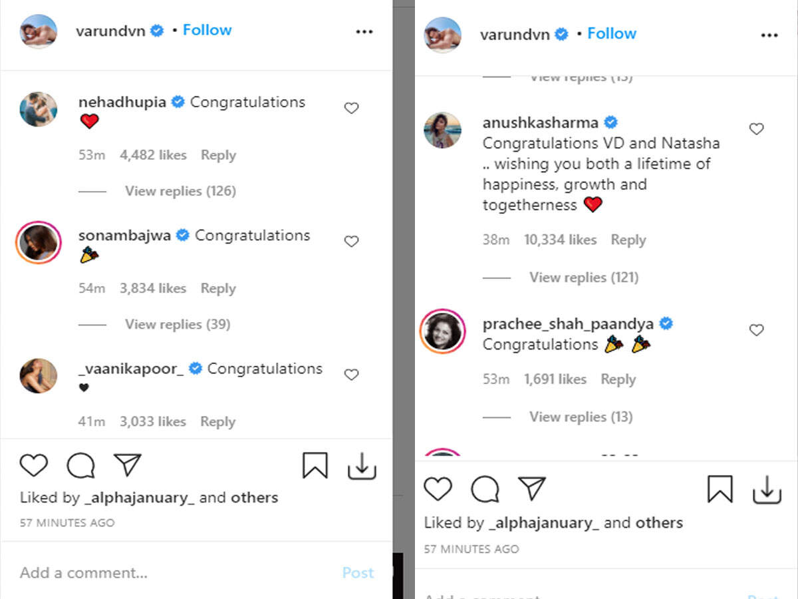
Task: Like anushkasharma's comment with the heart
Action: pos(756,129)
